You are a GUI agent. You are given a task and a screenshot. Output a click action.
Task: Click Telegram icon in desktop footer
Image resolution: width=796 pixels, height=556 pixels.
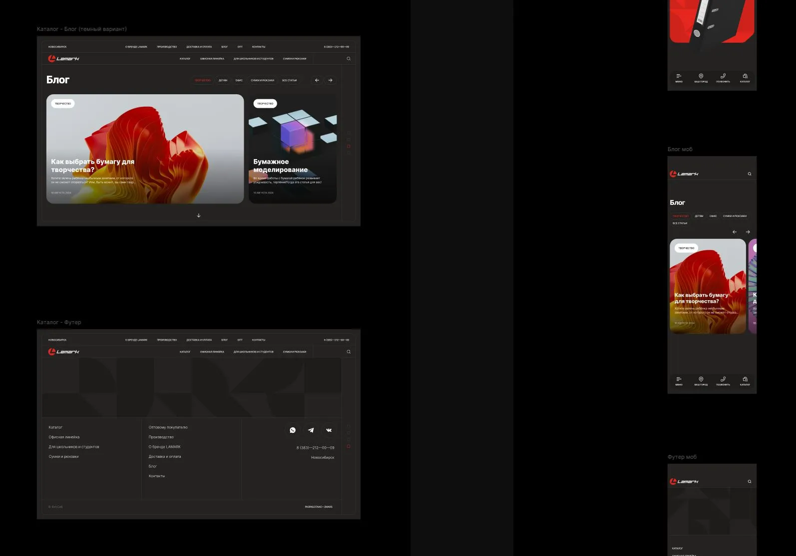point(311,430)
